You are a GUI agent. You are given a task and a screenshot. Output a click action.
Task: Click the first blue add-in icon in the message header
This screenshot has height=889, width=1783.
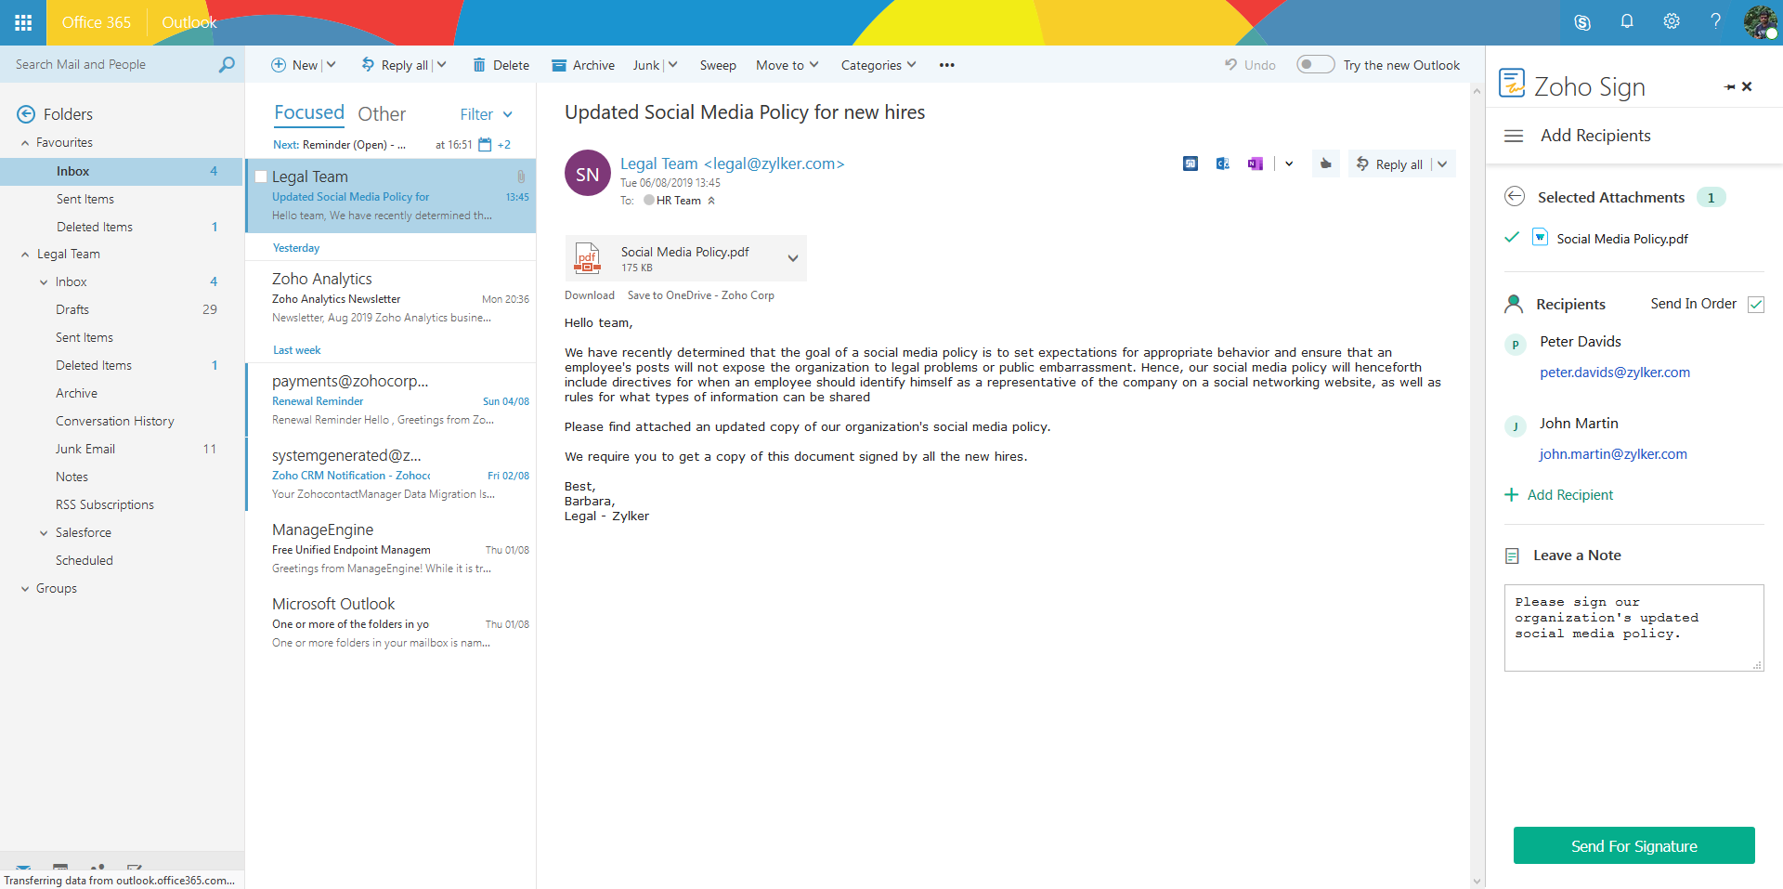[1191, 163]
